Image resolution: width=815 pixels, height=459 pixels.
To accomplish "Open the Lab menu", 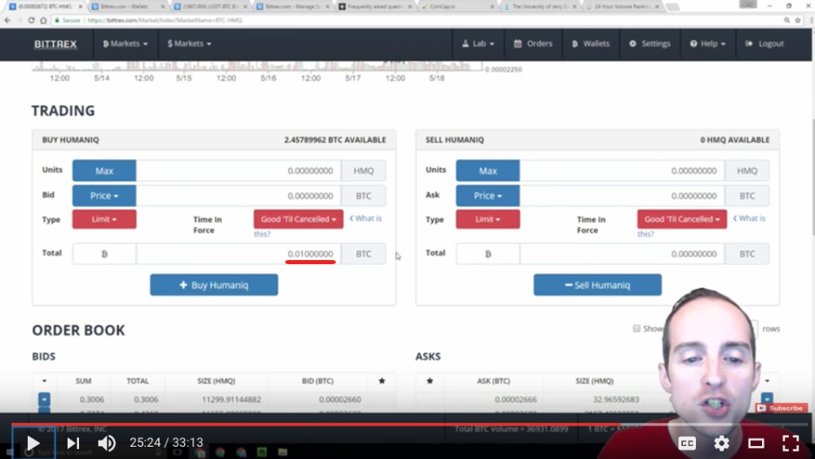I will point(478,44).
